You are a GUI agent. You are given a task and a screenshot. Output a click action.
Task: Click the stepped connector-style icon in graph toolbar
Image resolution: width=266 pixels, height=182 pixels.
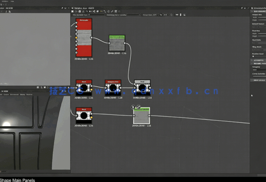(105, 12)
